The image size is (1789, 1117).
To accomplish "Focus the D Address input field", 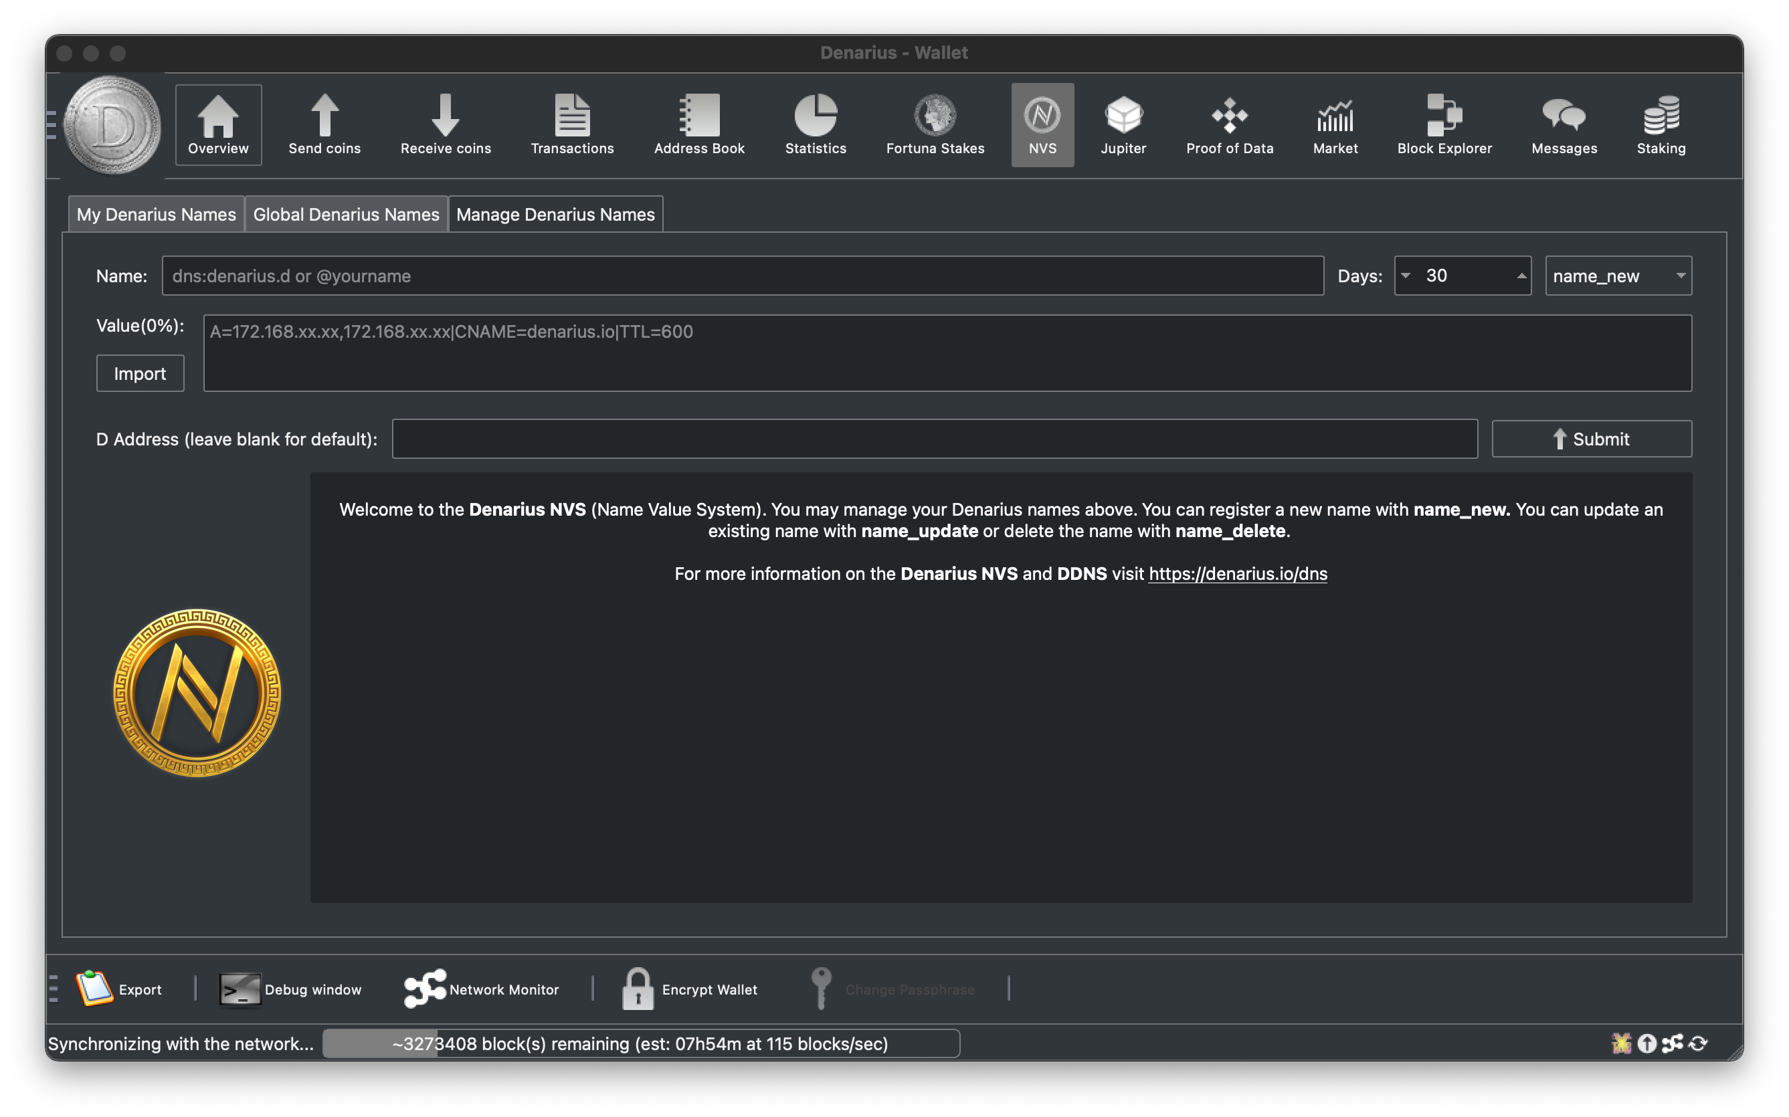I will (x=935, y=439).
